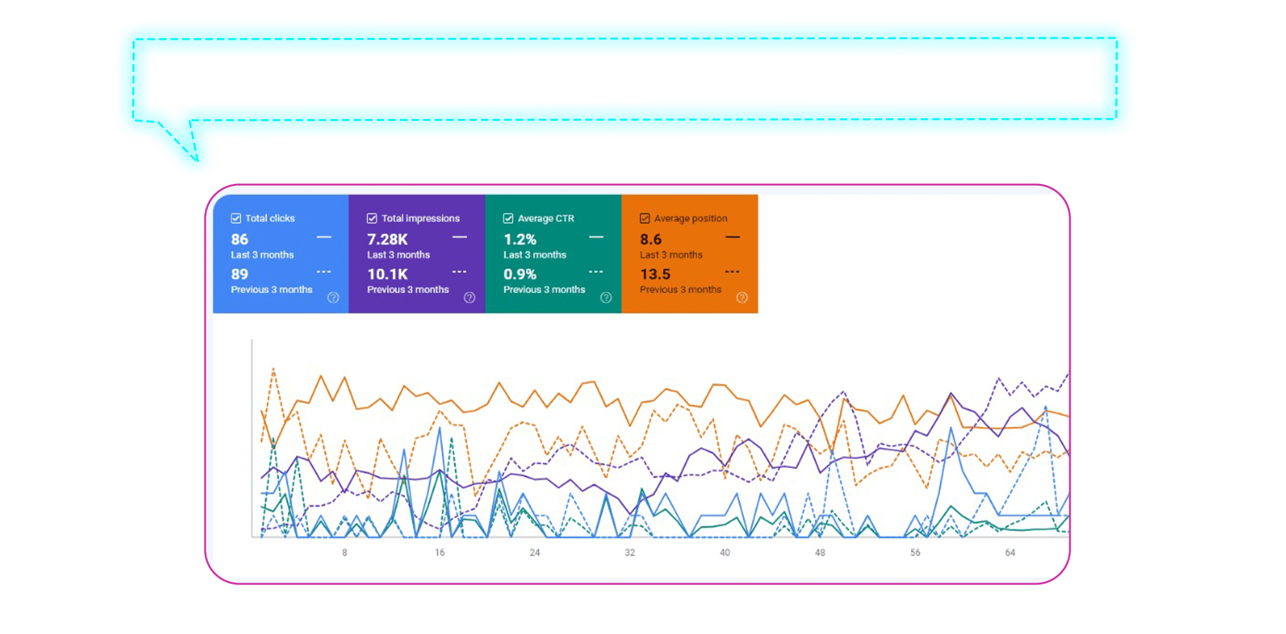Select the 13.5 previous position value
Viewport: 1286px width, 634px height.
pyautogui.click(x=655, y=274)
